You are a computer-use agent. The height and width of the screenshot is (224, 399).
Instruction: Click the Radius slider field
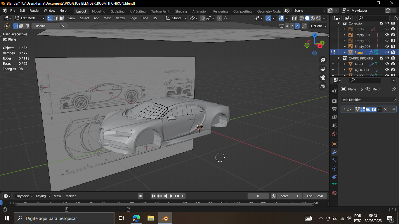point(50,26)
